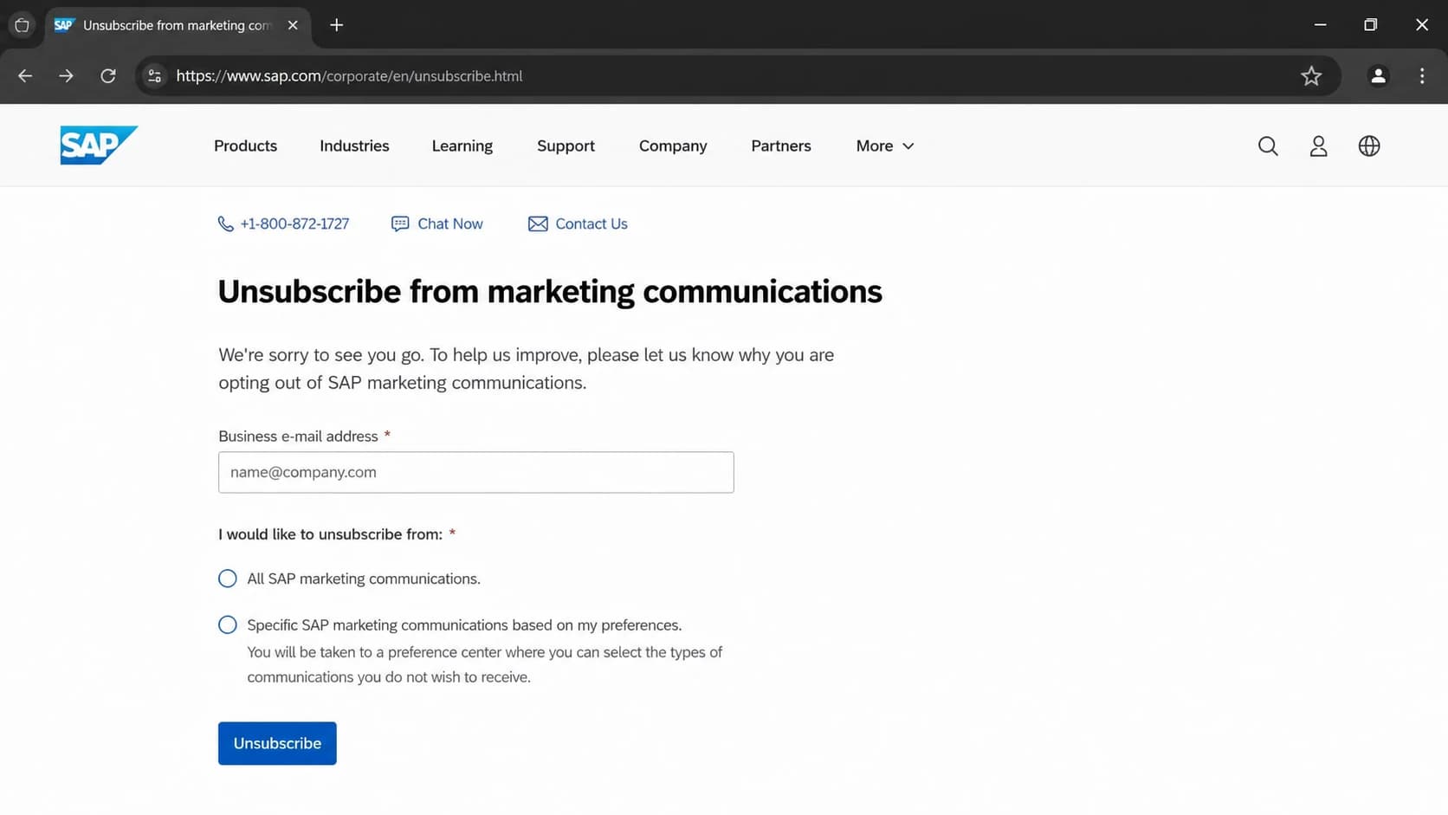Select All SAP marketing communications radio button
1448x815 pixels.
pyautogui.click(x=228, y=579)
